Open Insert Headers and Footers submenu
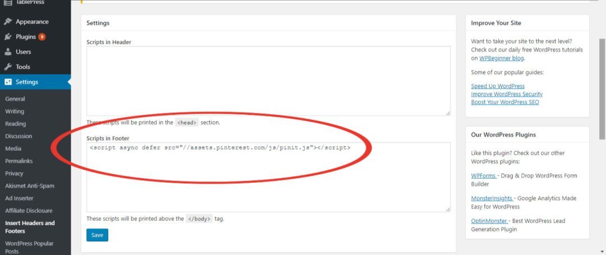 (x=30, y=227)
